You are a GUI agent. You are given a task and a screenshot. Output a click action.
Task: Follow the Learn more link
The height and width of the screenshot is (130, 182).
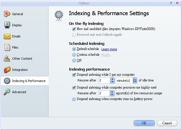pos(109,49)
